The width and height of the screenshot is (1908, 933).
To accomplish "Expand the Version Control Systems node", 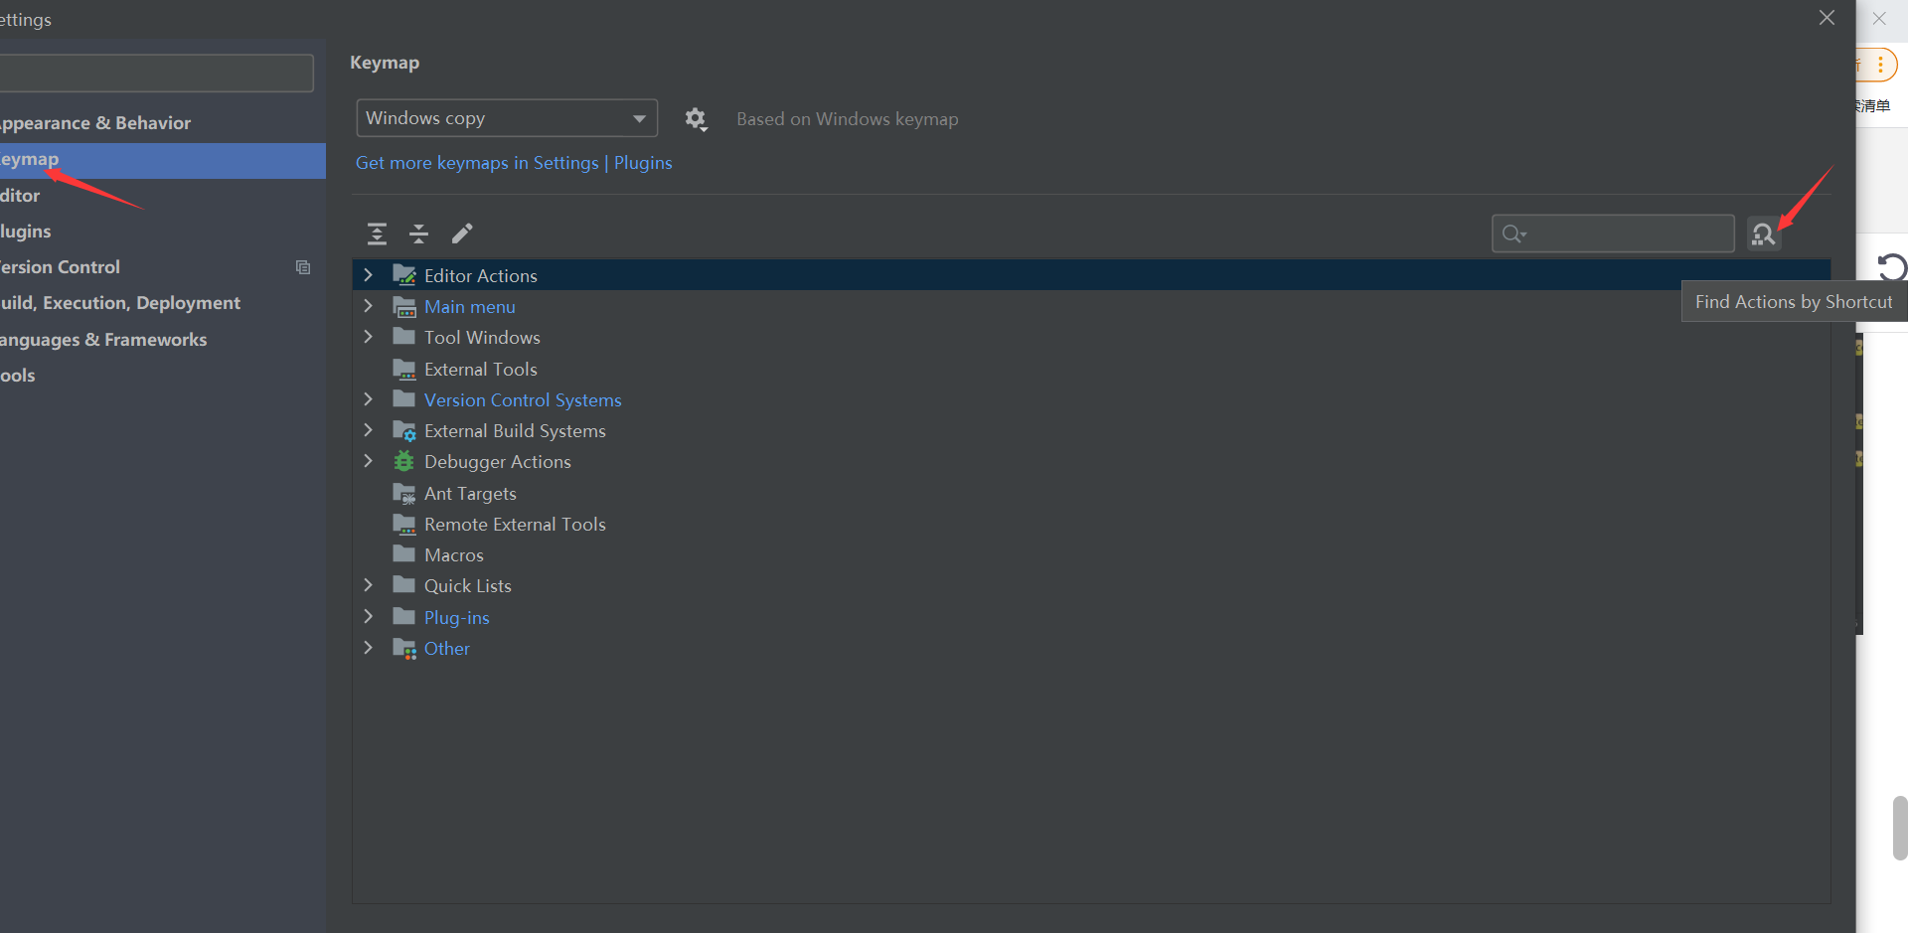I will [x=368, y=399].
